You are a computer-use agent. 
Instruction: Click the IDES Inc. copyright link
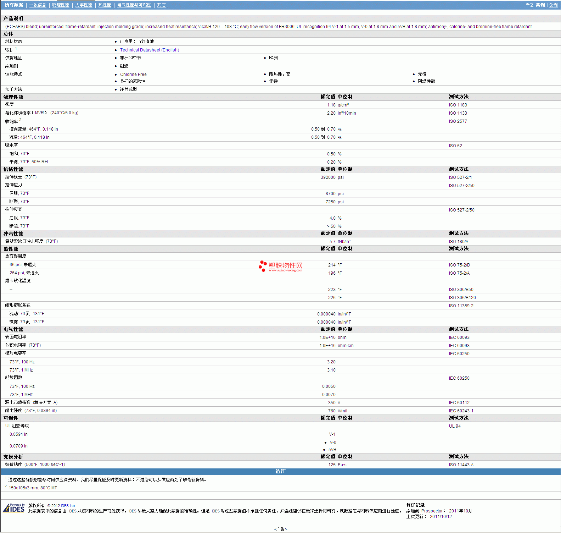[x=68, y=506]
